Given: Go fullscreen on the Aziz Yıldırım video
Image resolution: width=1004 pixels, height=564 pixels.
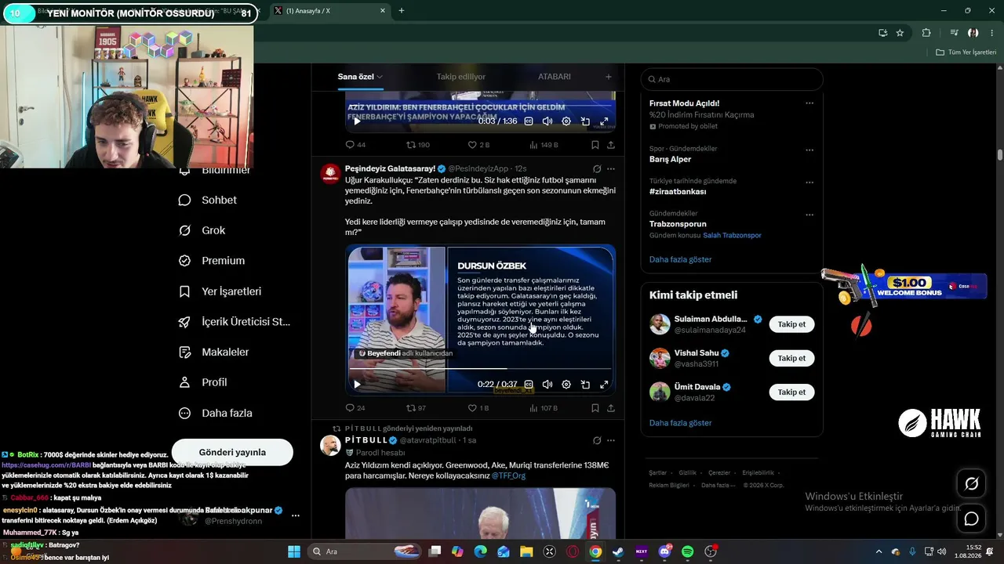Looking at the screenshot, I should click(x=604, y=121).
